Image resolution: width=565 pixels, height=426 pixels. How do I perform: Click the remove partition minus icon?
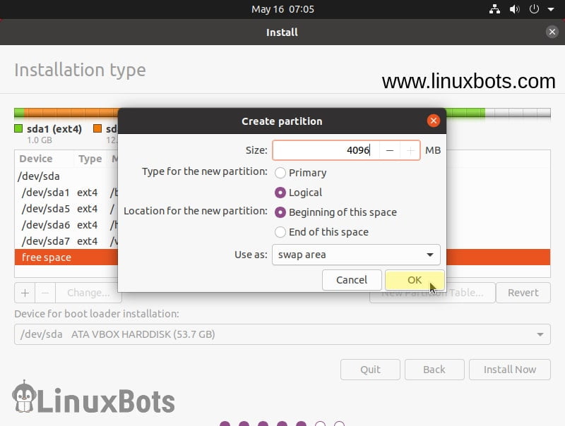pyautogui.click(x=44, y=292)
